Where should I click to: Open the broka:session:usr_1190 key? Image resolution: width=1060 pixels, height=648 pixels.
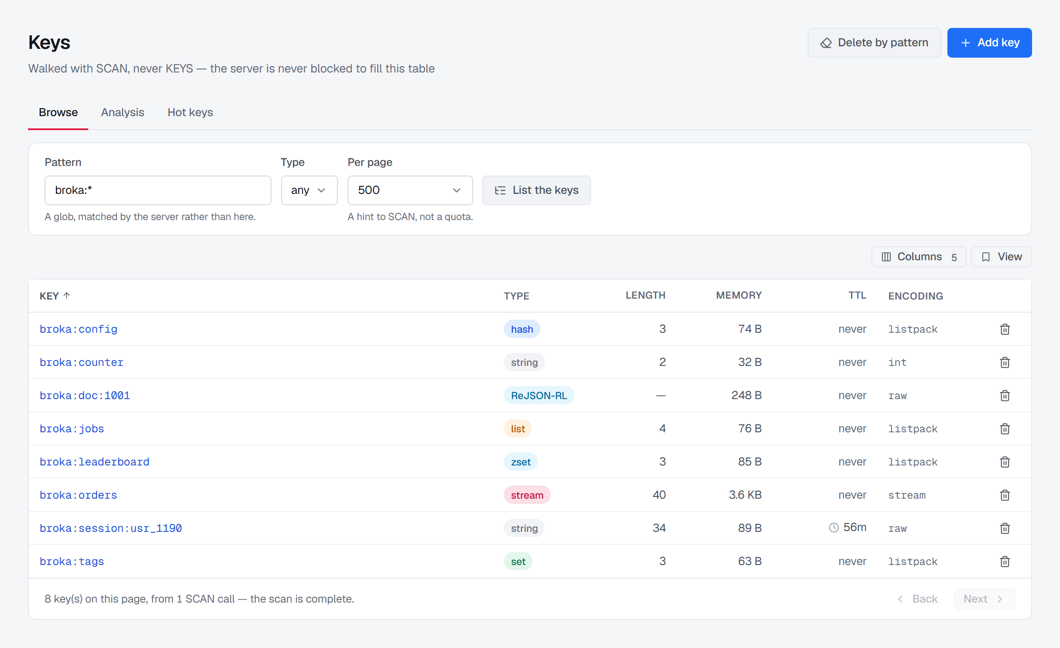pos(111,528)
